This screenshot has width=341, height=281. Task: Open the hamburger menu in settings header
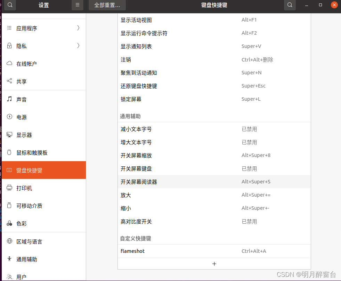[78, 5]
